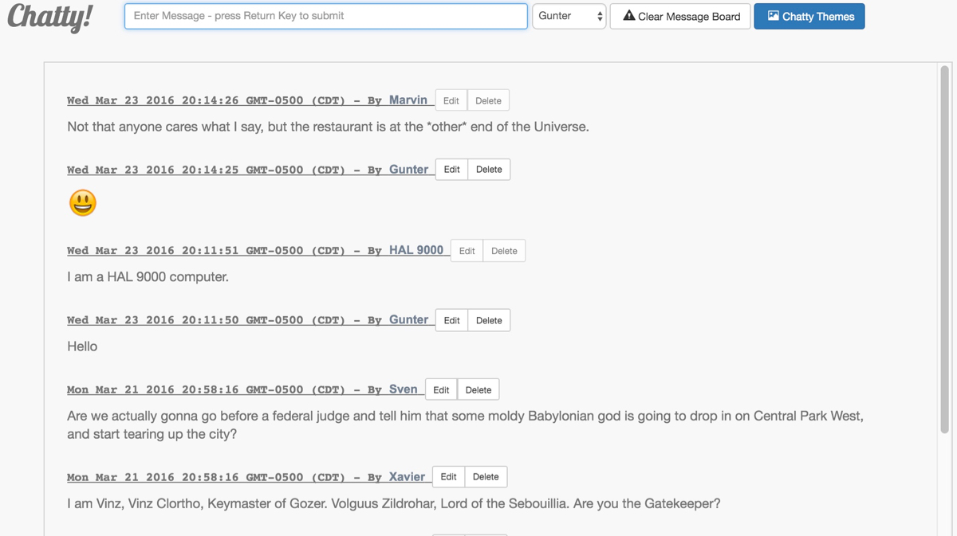Click Gunter author name at 20:11:50
This screenshot has width=957, height=536.
[x=409, y=320]
